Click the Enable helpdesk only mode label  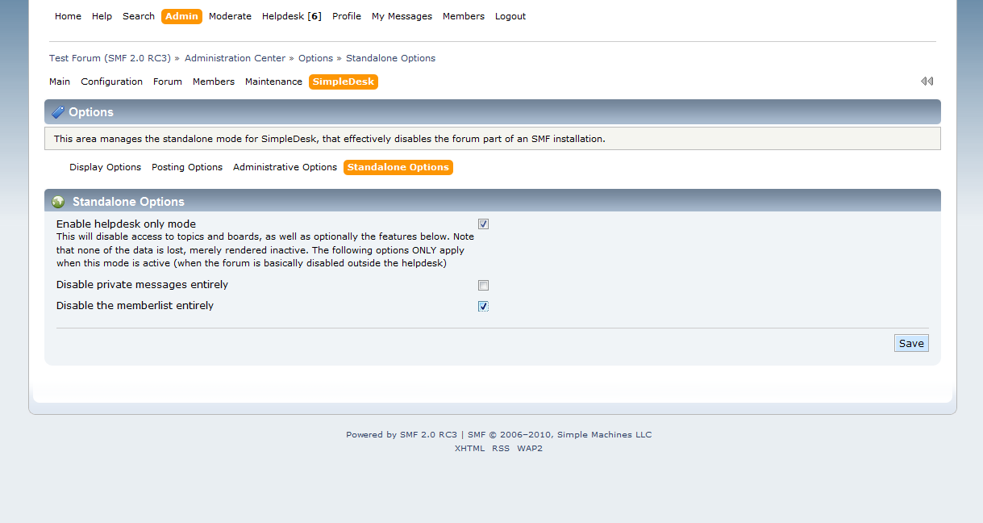click(x=126, y=224)
